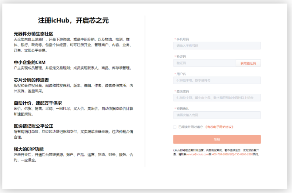Screen dimensions: 292x193
Task: Click the 获取验证码 button
Action: coord(248,63)
